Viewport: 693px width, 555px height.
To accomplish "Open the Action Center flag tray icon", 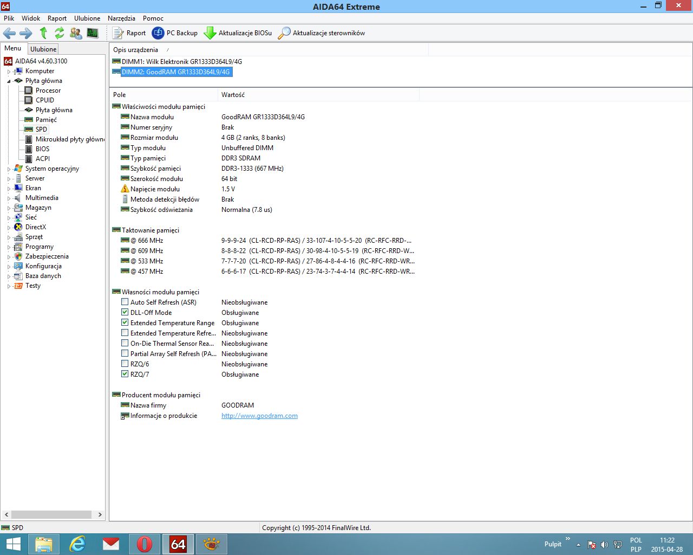I will click(x=592, y=545).
